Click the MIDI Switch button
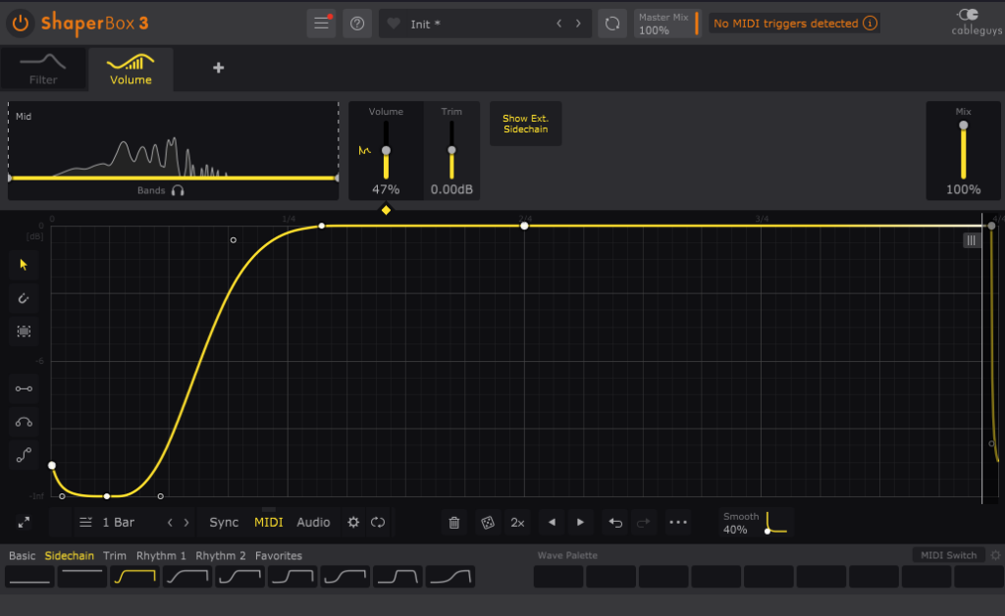The image size is (1005, 616). tap(948, 555)
